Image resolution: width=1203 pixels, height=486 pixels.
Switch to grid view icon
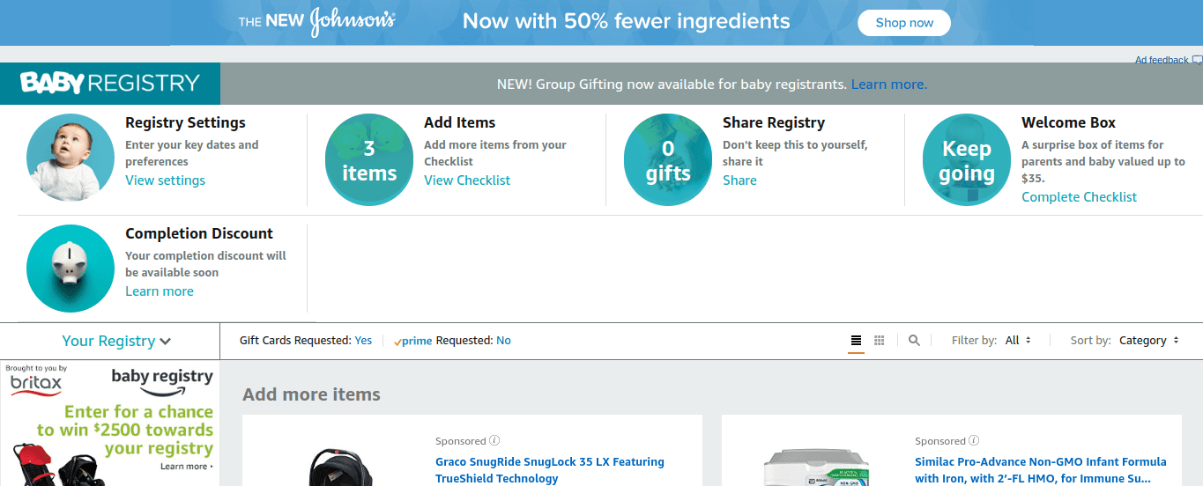point(879,340)
